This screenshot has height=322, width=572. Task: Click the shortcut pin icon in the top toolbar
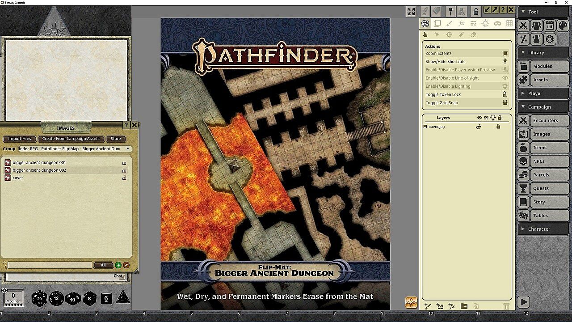point(450,11)
